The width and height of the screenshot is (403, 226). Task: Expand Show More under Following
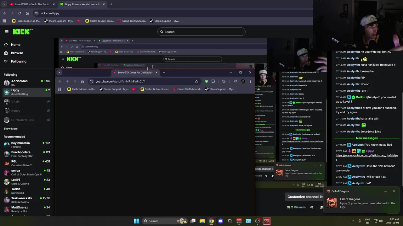[x=10, y=129]
